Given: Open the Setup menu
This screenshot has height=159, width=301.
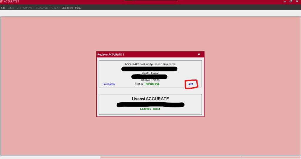Looking at the screenshot, I should pyautogui.click(x=11, y=8).
